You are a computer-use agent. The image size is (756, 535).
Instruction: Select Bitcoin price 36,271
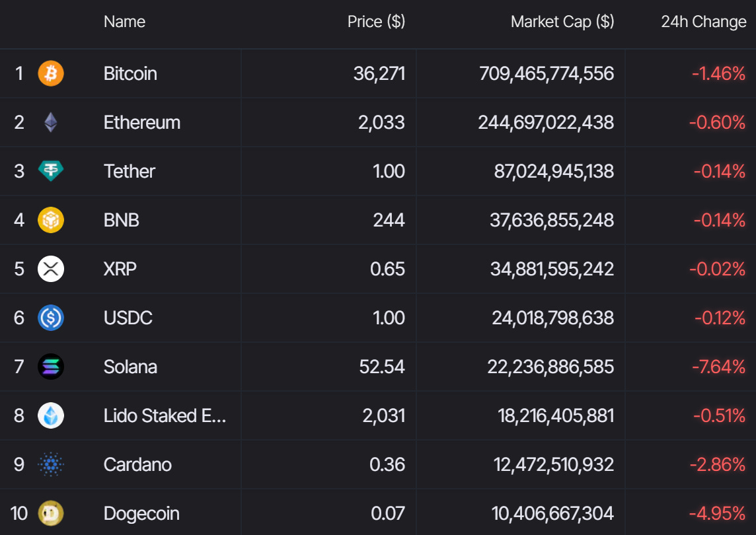(x=379, y=74)
